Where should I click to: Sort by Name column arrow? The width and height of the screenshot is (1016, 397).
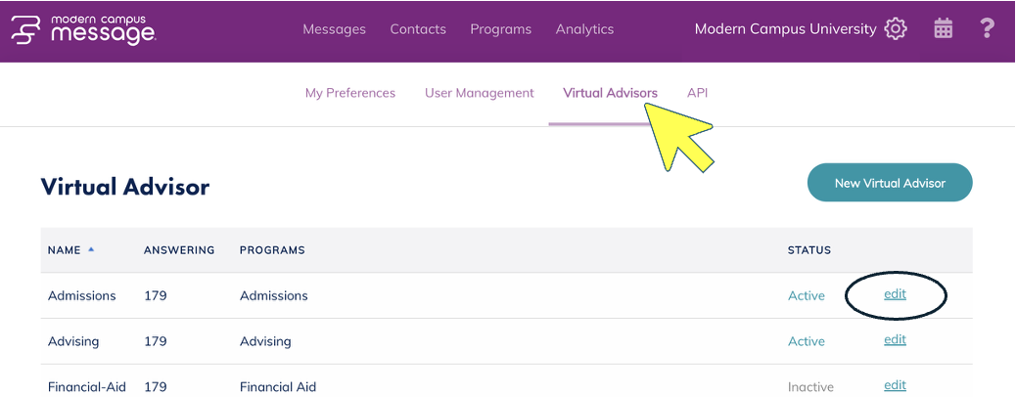click(x=91, y=249)
